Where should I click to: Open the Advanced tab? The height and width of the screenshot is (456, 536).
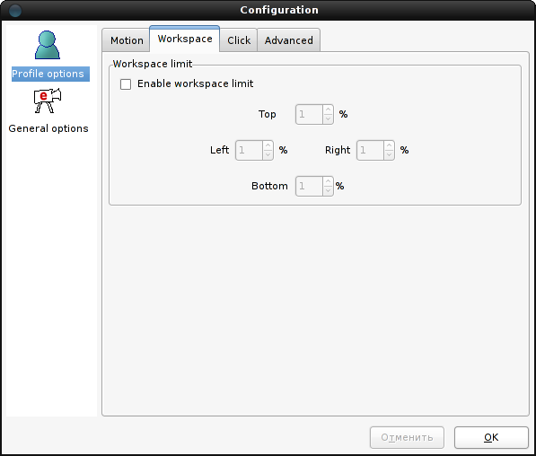click(x=288, y=40)
